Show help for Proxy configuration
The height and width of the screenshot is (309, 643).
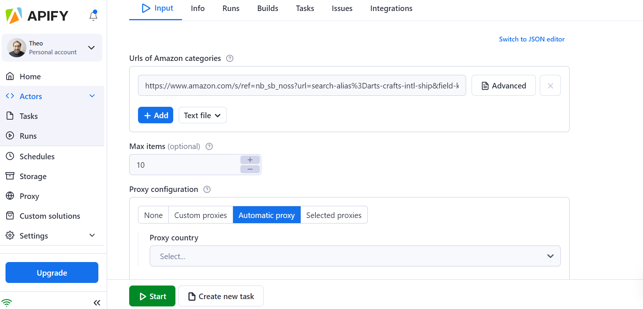pyautogui.click(x=207, y=189)
